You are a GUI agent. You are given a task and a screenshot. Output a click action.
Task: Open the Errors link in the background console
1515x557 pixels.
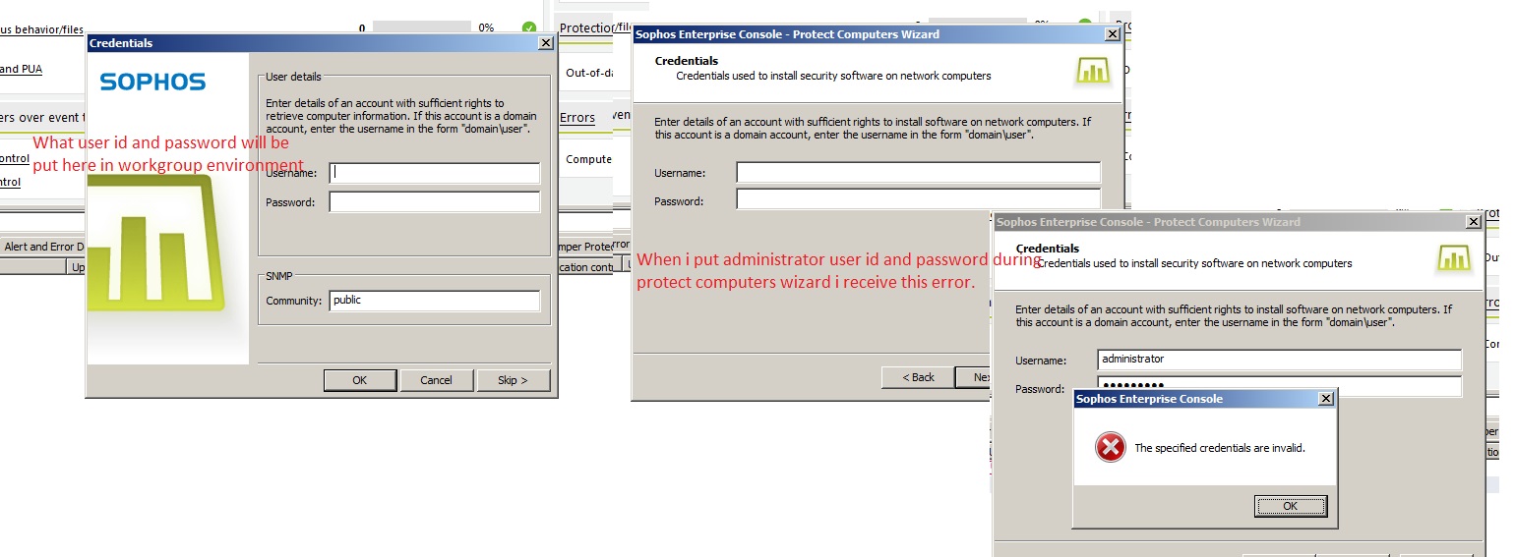click(x=577, y=117)
